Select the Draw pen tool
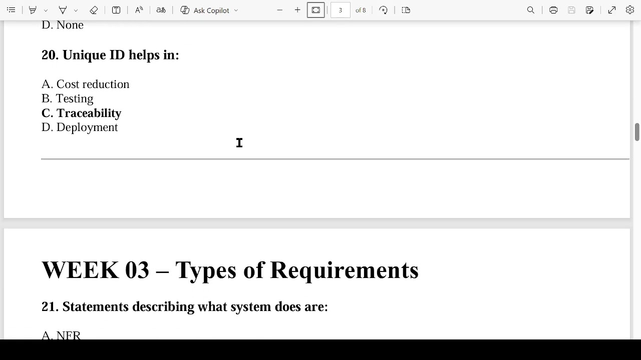This screenshot has width=641, height=360. pyautogui.click(x=63, y=10)
